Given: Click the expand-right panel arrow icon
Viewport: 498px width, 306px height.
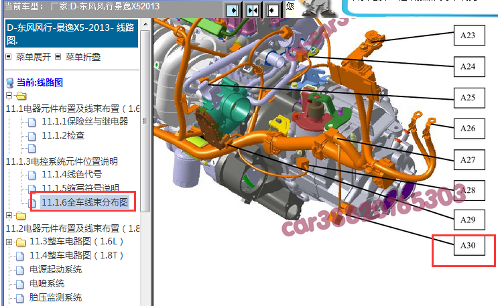Looking at the screenshot, I should tap(233, 11).
